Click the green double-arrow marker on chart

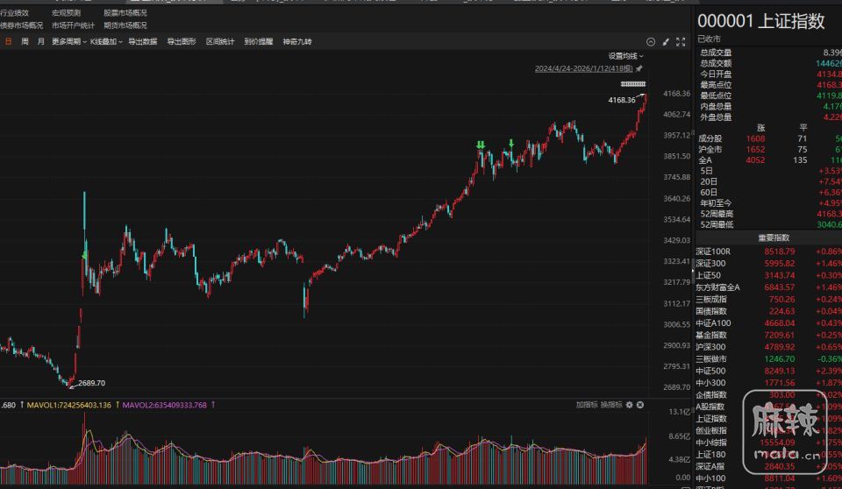tap(480, 145)
